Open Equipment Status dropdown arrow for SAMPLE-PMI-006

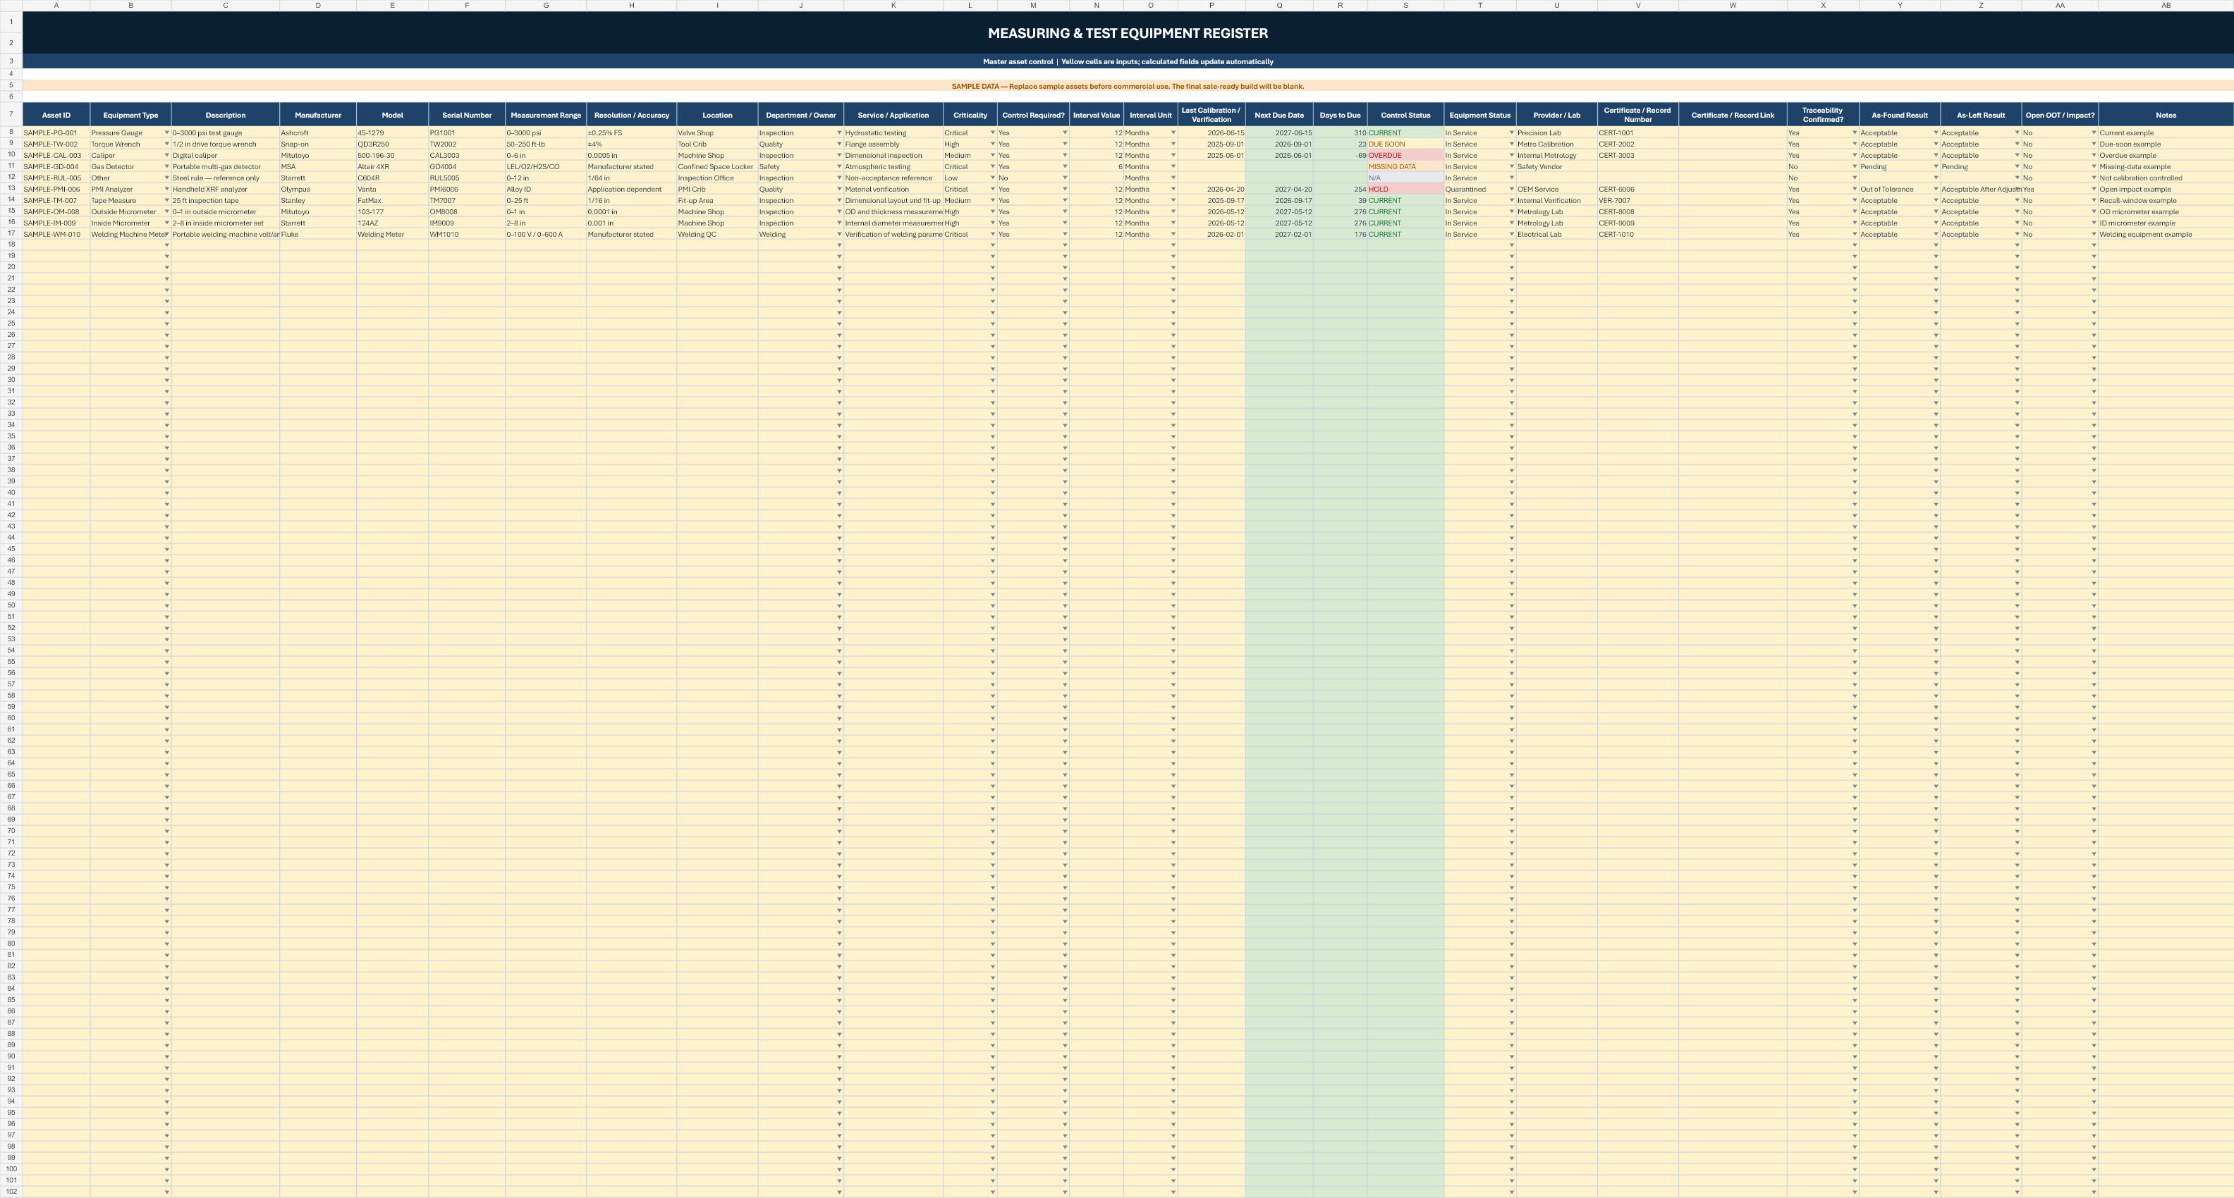click(x=1510, y=190)
